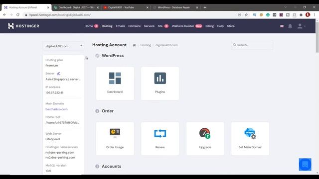Click the IP address value

pyautogui.click(x=54, y=92)
